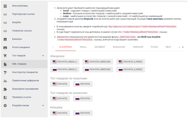Download Russian Aliexpress MEDIUM dump
The width and height of the screenshot is (188, 118).
98,69
